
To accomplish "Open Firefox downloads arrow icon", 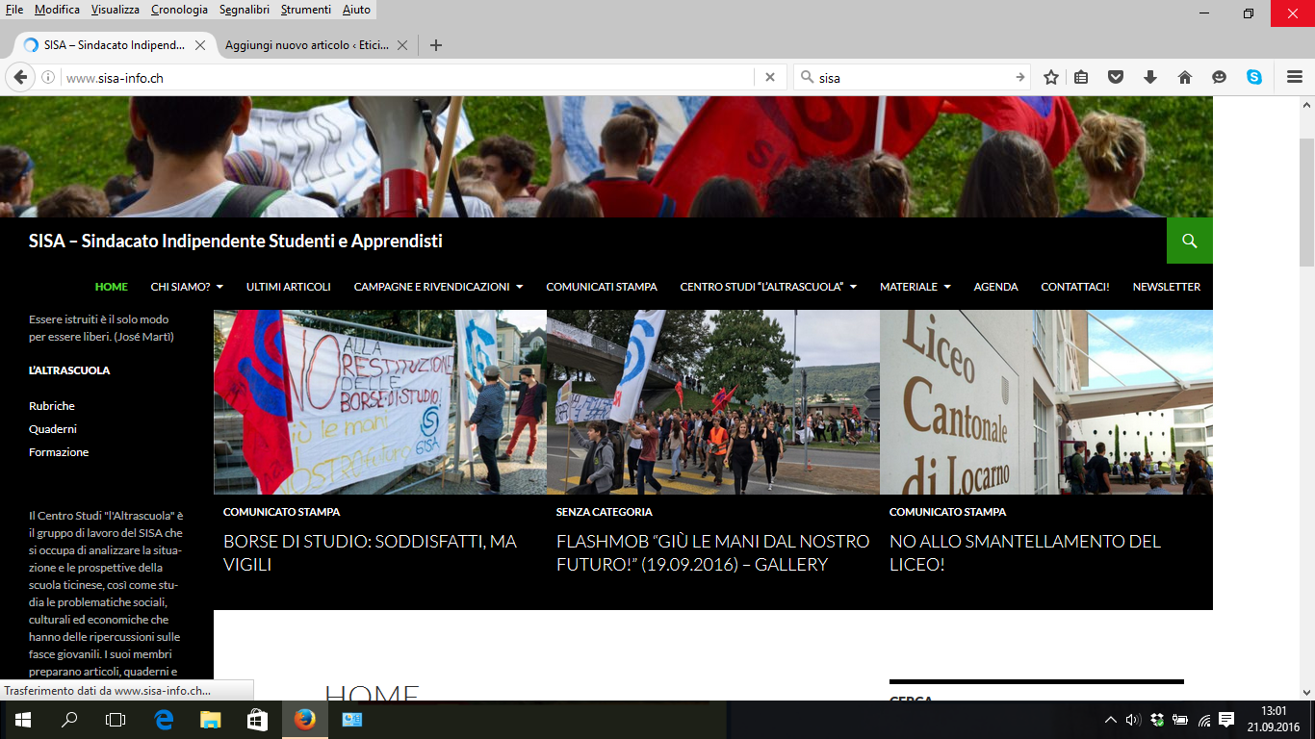I will (x=1149, y=78).
